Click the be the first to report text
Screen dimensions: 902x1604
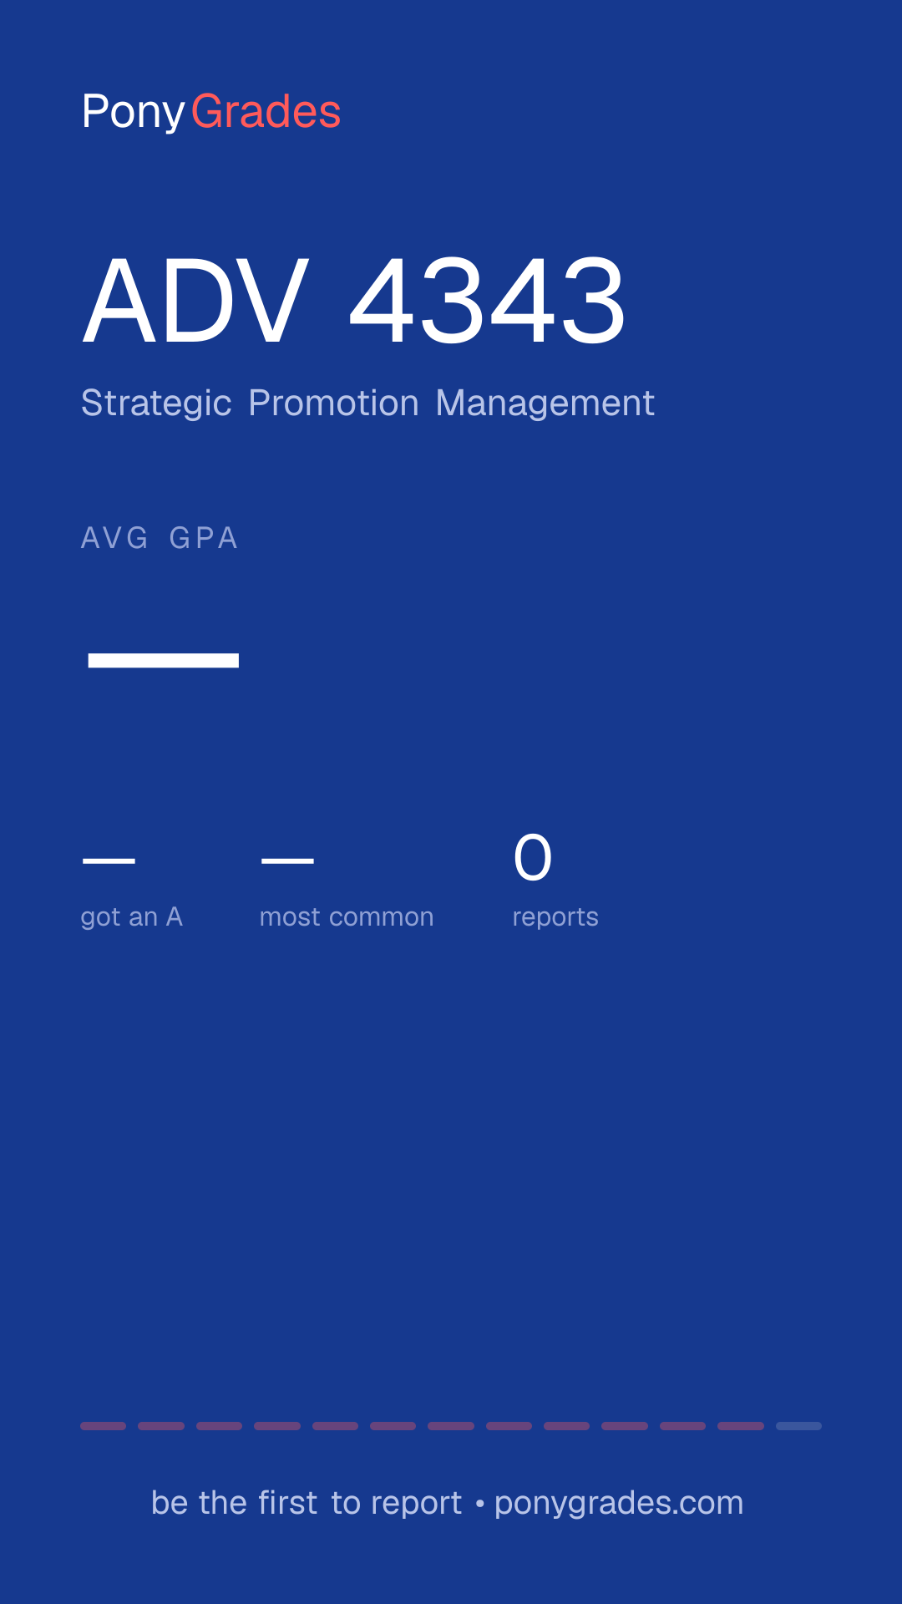pyautogui.click(x=307, y=1503)
